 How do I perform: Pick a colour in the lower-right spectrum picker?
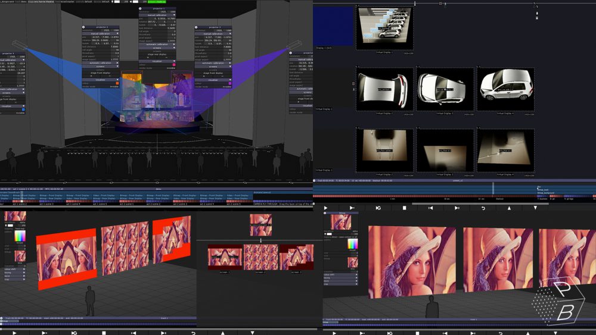pos(353,243)
